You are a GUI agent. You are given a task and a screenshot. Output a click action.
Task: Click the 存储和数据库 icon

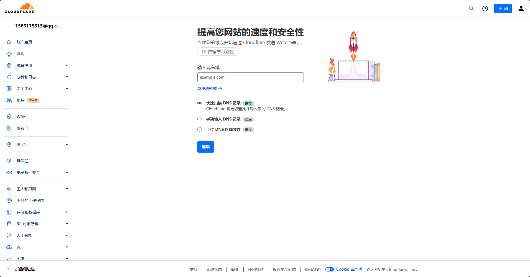tap(9, 212)
